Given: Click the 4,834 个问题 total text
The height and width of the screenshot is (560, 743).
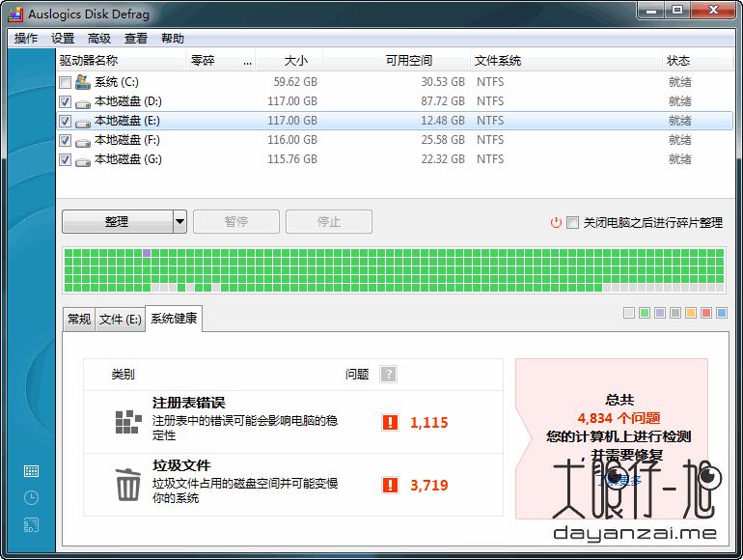Looking at the screenshot, I should coord(619,418).
